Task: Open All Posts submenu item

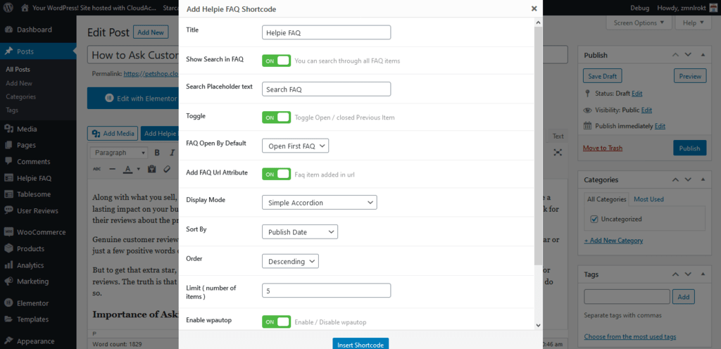Action: (18, 70)
